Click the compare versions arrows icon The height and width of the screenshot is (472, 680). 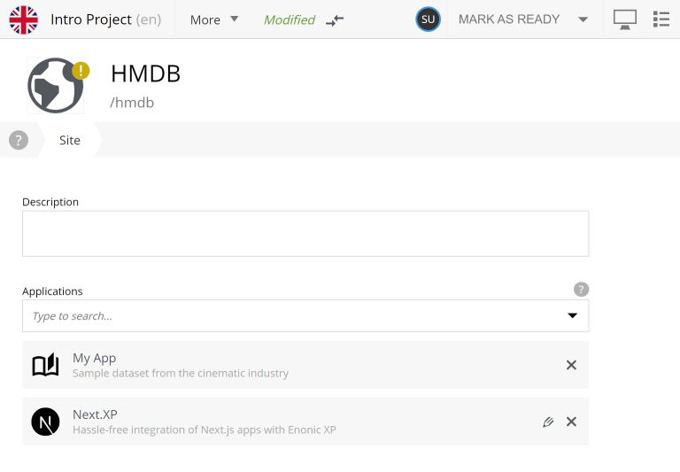click(x=335, y=19)
